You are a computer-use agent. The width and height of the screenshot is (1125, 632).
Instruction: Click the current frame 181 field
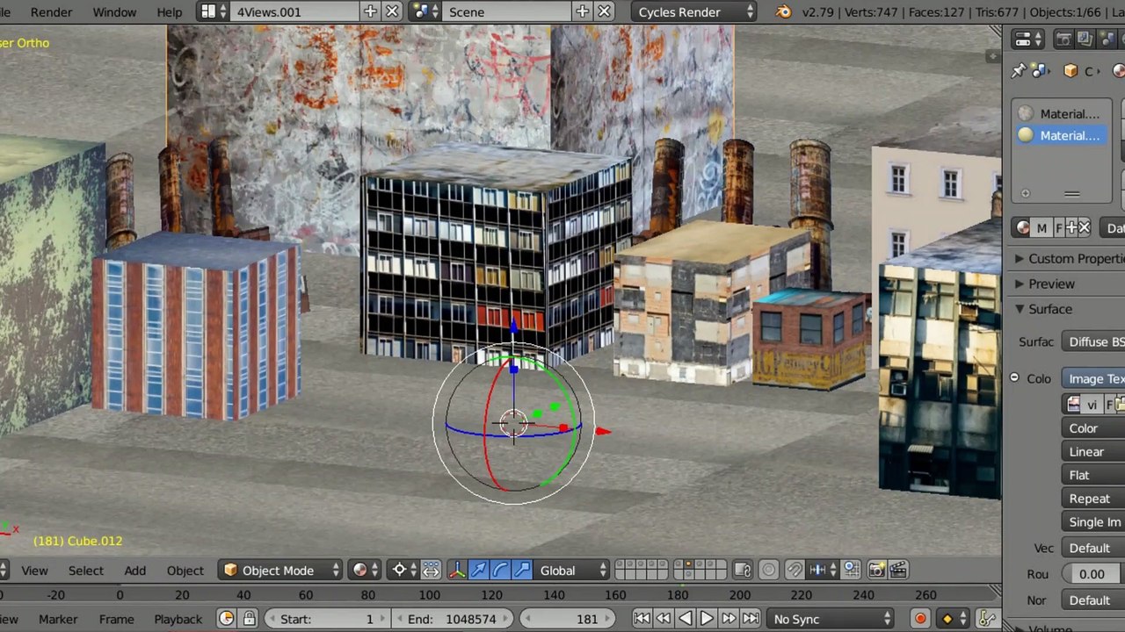(x=566, y=619)
